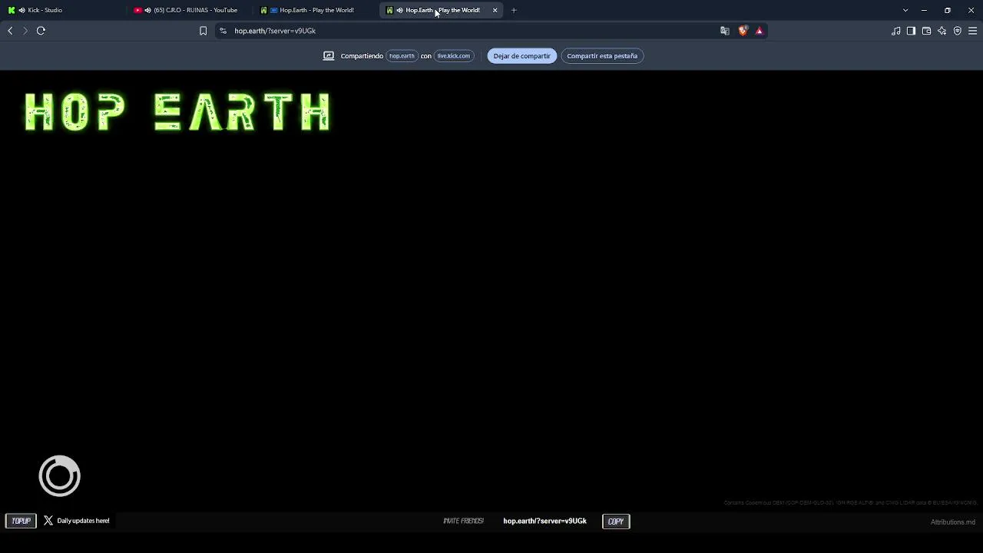
Task: Switch to the C.R.O - RUINAS YouTube tab
Action: (190, 10)
